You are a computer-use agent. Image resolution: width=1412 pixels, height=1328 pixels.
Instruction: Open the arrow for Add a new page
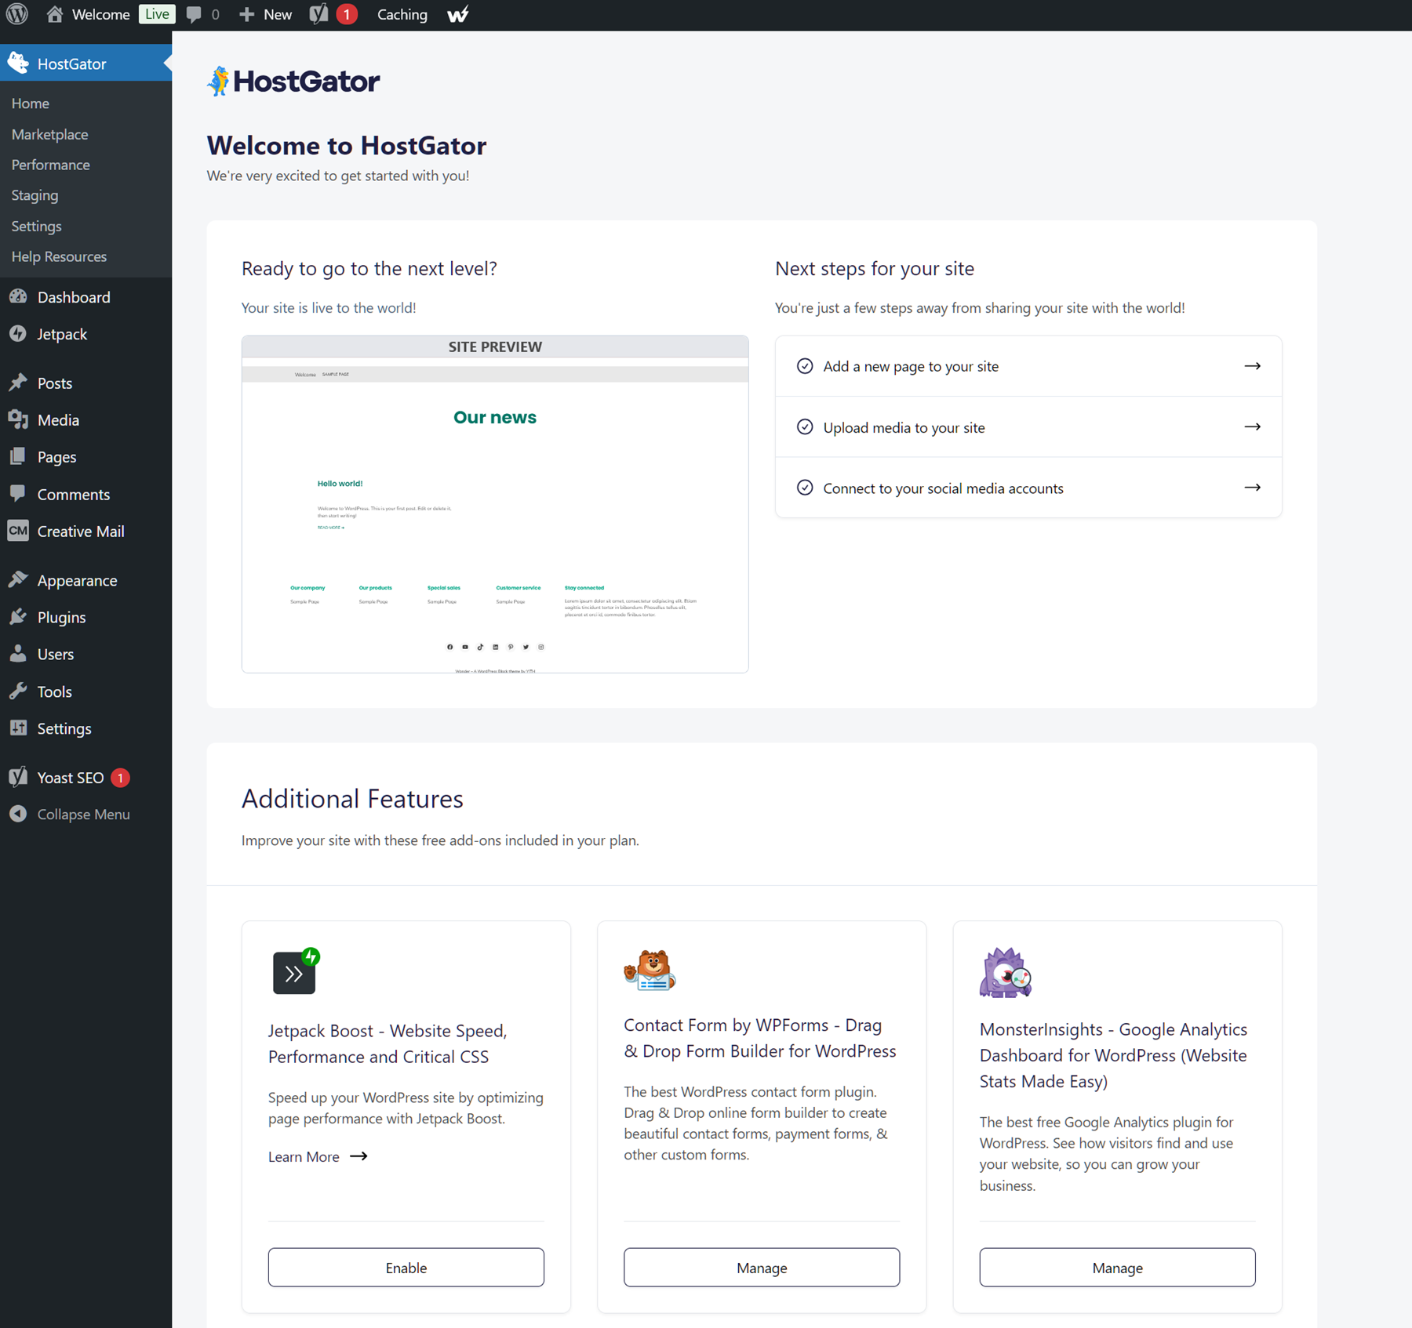pos(1252,366)
